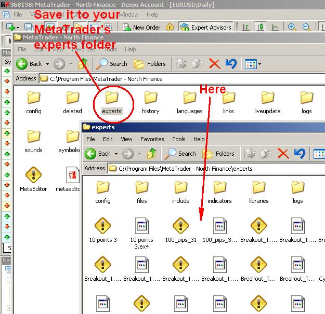The width and height of the screenshot is (325, 314).
Task: Click the red X delete icon in the North Finance window
Action: click(215, 63)
